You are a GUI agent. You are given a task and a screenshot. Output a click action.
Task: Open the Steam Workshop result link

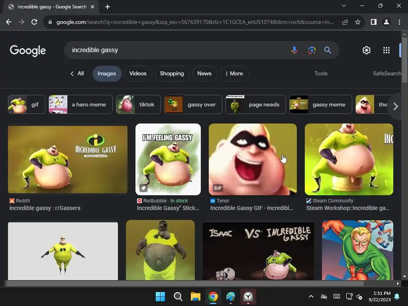348,208
